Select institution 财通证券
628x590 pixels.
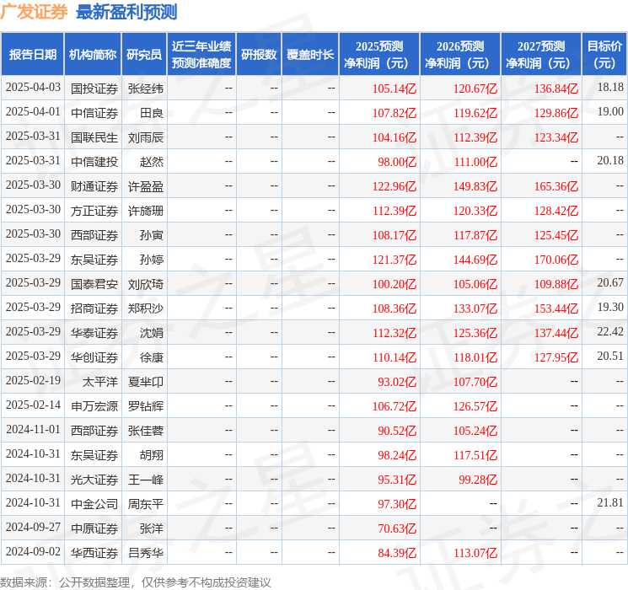[x=94, y=186]
